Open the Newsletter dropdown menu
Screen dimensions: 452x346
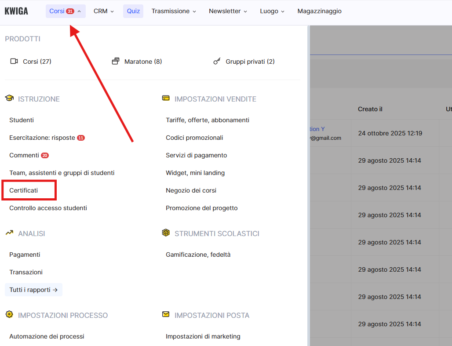click(228, 11)
